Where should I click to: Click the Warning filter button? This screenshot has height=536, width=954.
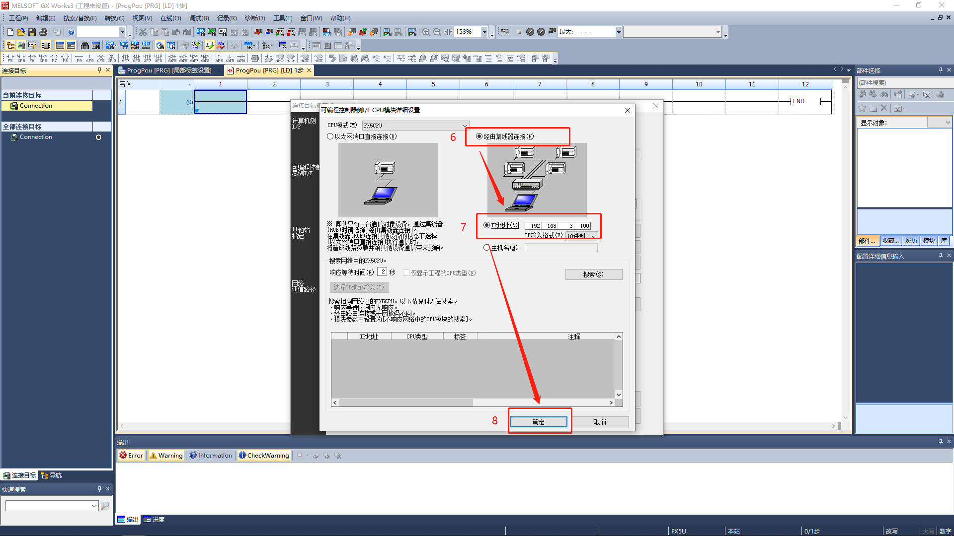point(166,456)
